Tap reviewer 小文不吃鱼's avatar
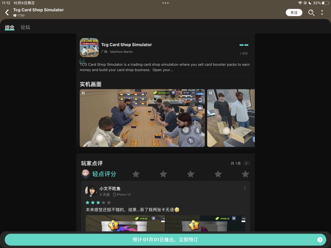Viewport: 331px width, 248px height. tap(91, 191)
